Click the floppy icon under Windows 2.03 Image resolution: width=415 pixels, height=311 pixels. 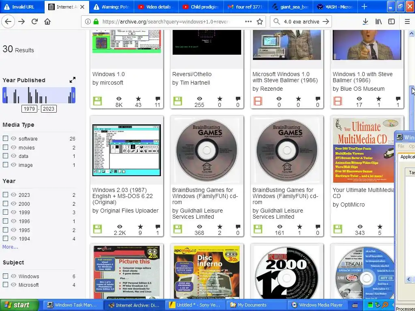(97, 229)
